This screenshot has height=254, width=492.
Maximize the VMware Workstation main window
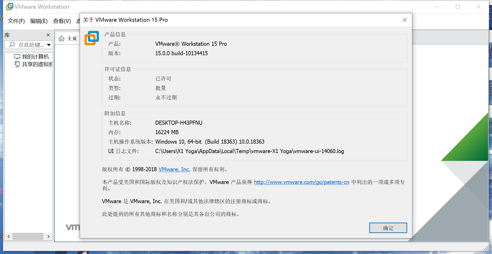(x=458, y=7)
